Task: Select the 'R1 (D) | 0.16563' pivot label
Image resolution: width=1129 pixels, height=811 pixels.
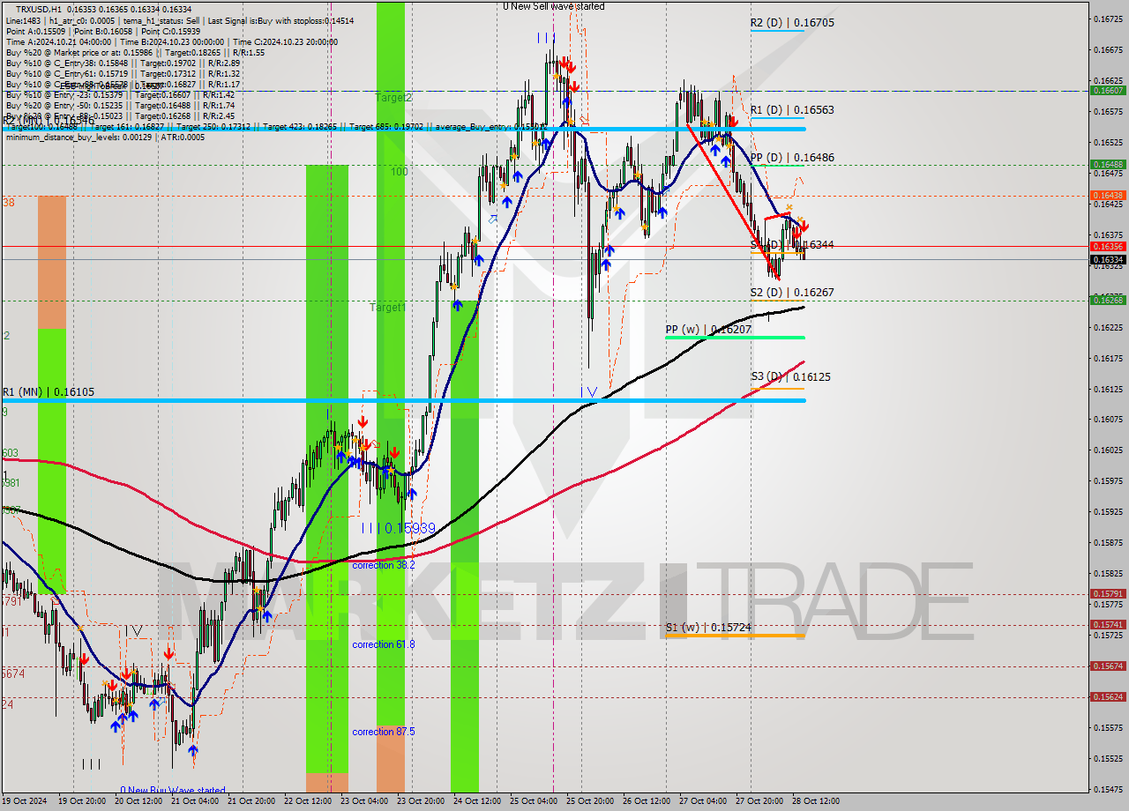Action: click(792, 110)
